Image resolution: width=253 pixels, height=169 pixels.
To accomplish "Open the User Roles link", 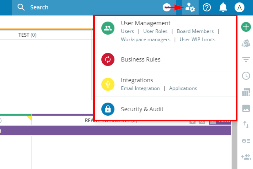I will pyautogui.click(x=155, y=31).
